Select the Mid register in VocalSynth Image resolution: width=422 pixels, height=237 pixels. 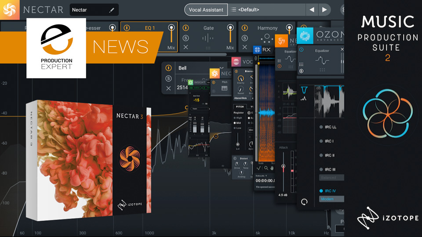coord(237,123)
